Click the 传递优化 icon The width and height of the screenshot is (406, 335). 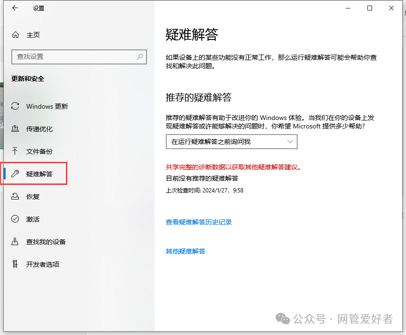pos(15,128)
